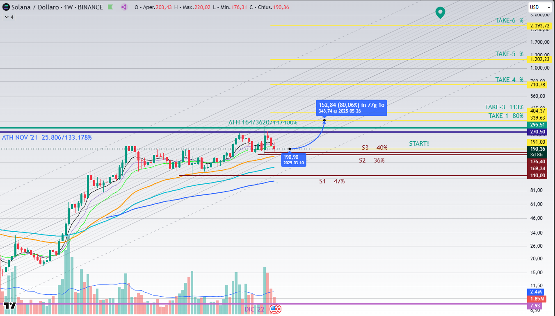Click the green ATH price tag 295,51
The width and height of the screenshot is (555, 316).
(x=538, y=125)
